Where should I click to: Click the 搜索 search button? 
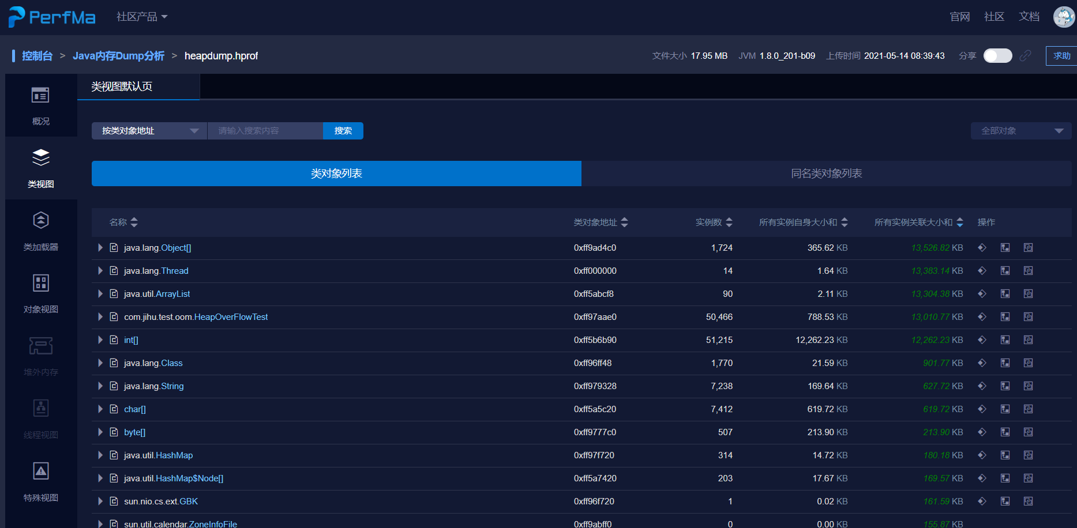tap(343, 131)
